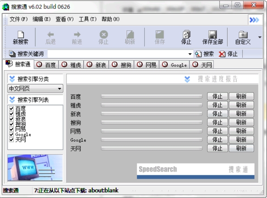Screen dimensions: 267x198
Task: Click the 搜索关键词 pages icon
Action: click(12, 54)
